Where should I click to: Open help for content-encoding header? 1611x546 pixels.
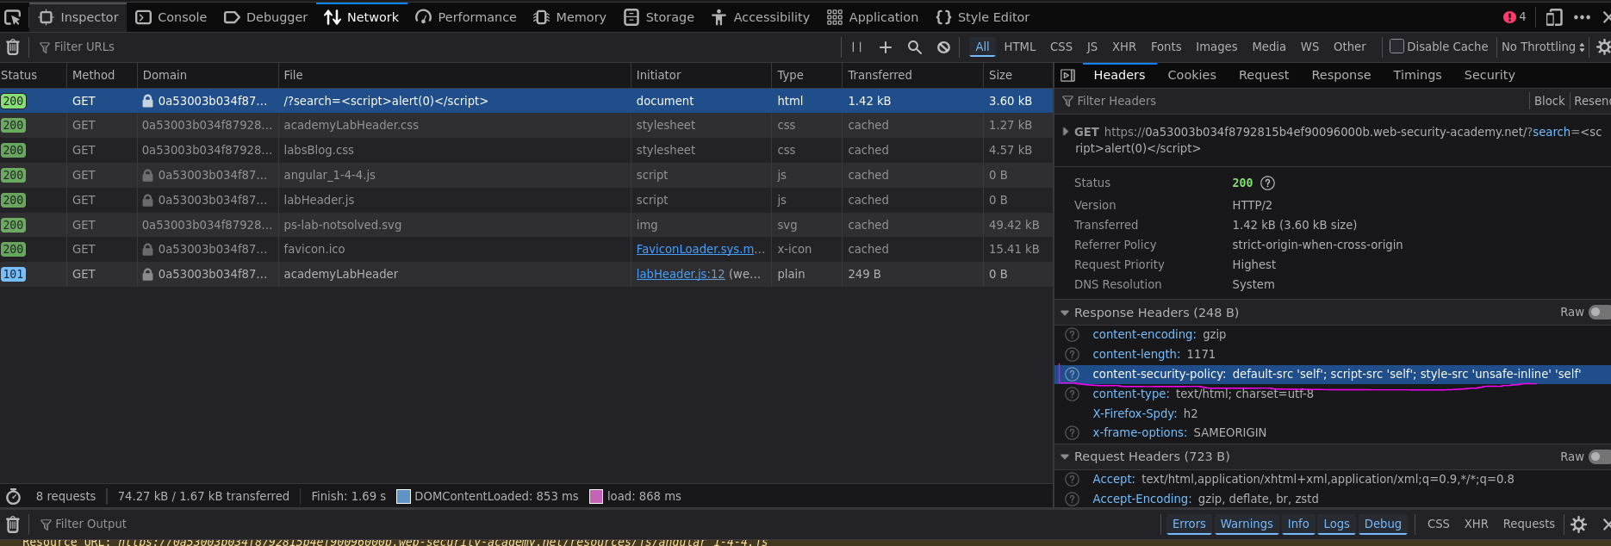[x=1072, y=334]
